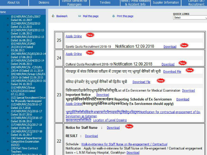Click Apply Online in row 25

tap(74, 36)
